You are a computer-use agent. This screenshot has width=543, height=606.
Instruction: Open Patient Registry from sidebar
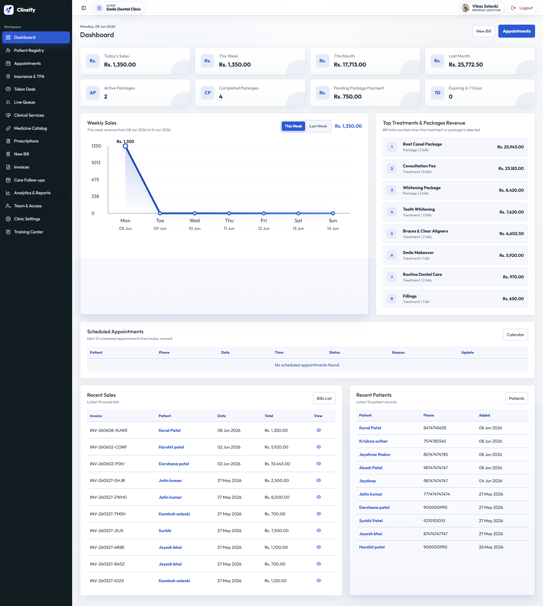pos(36,50)
